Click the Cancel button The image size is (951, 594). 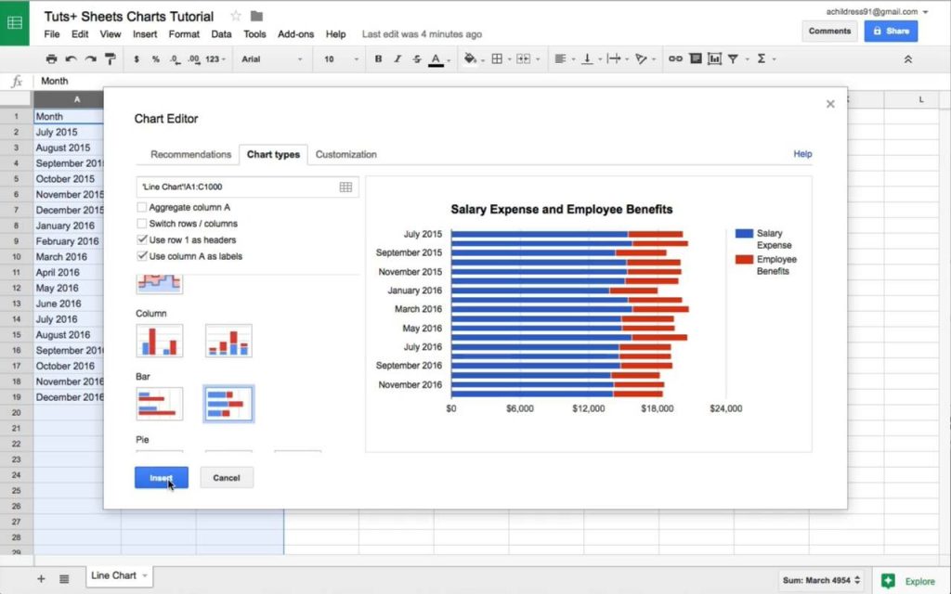coord(227,478)
